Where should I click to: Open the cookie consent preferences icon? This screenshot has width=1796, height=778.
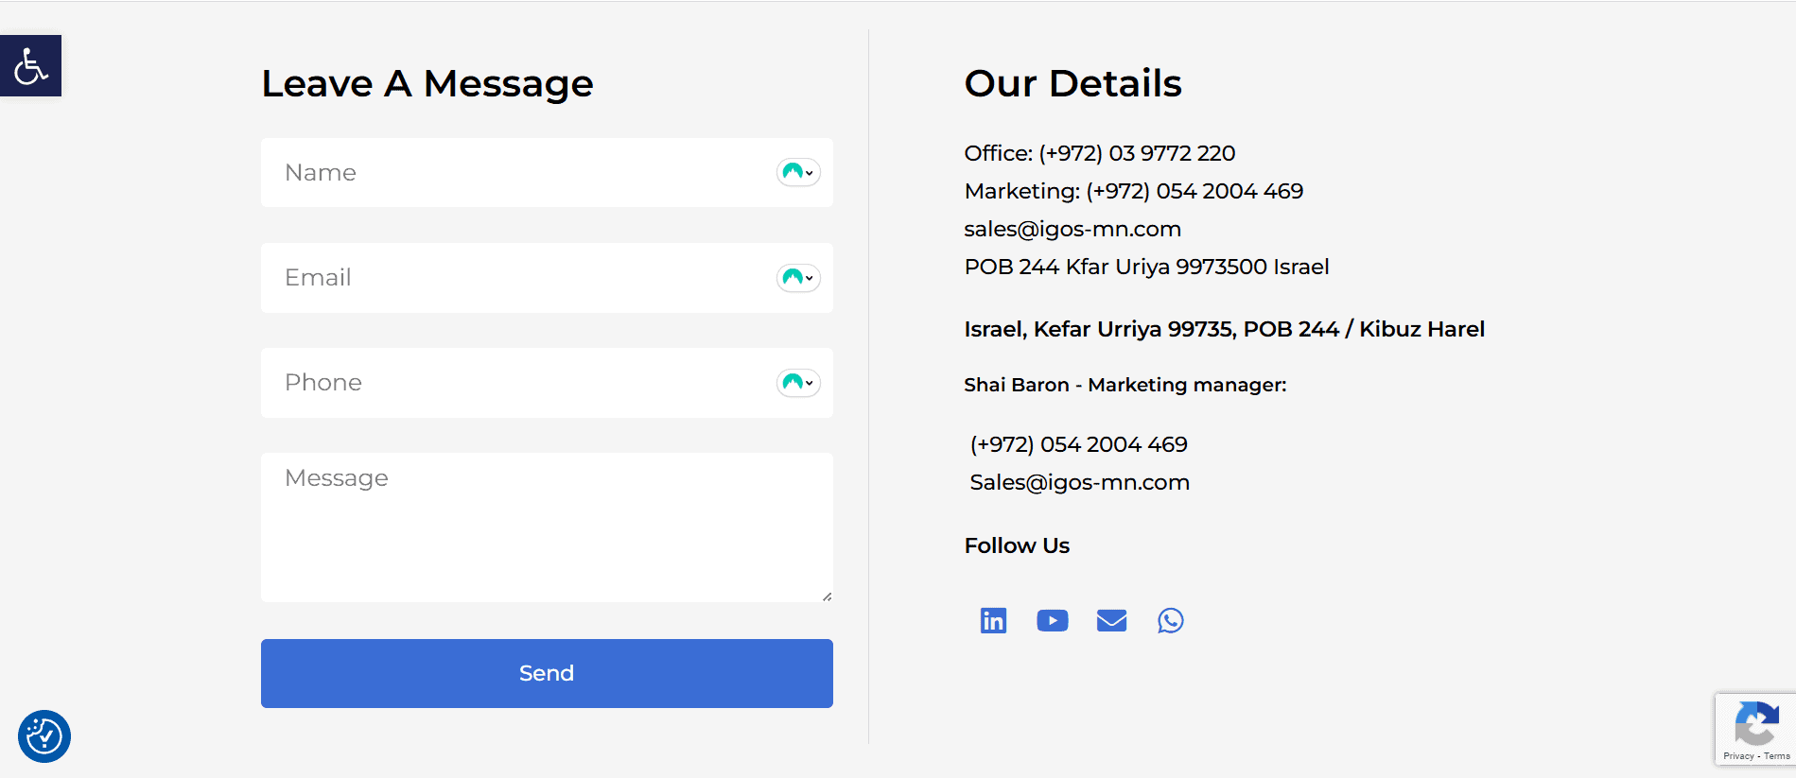point(44,735)
